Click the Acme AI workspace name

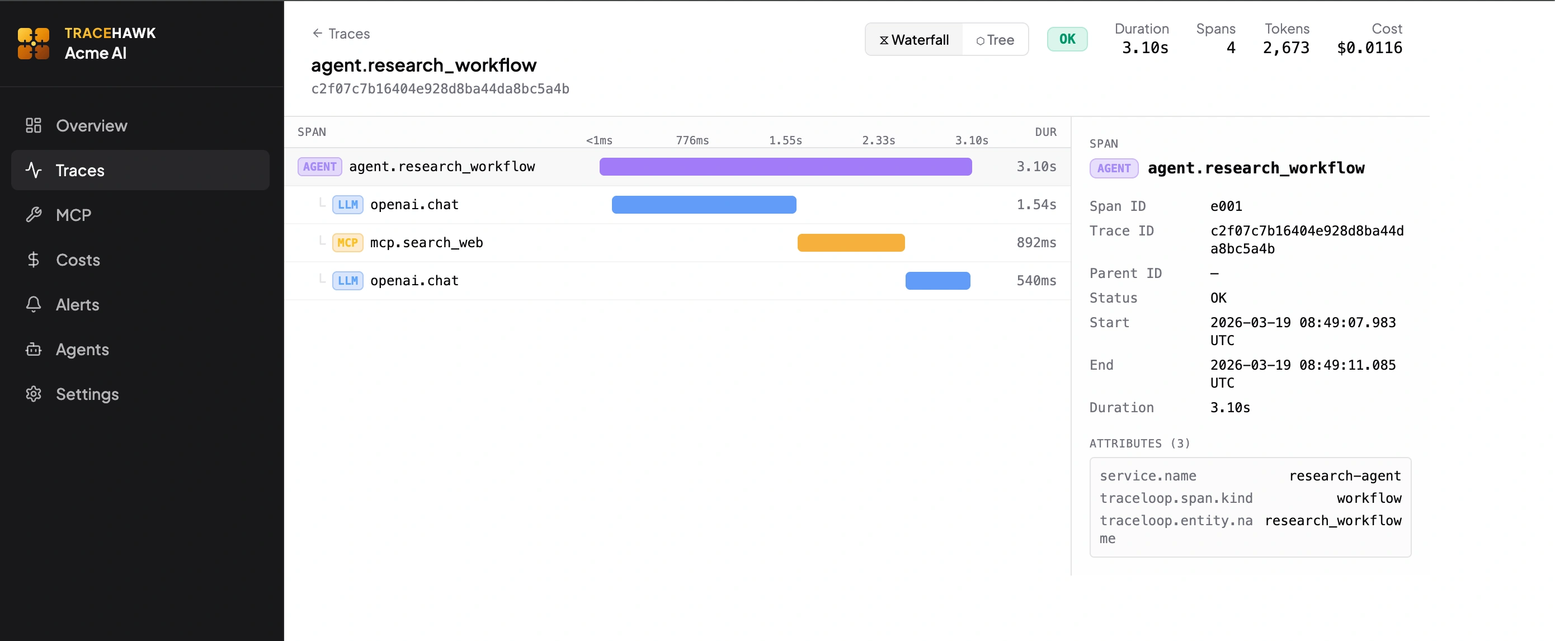point(96,53)
